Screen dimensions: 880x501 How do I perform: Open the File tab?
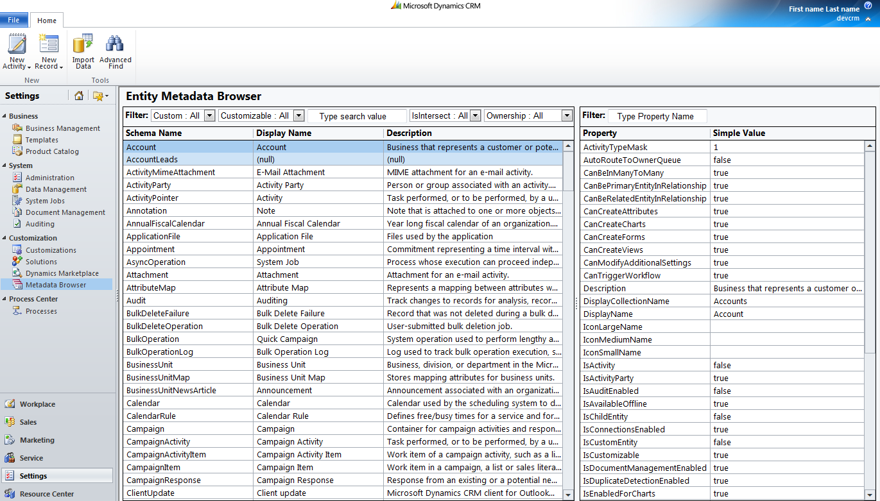13,21
